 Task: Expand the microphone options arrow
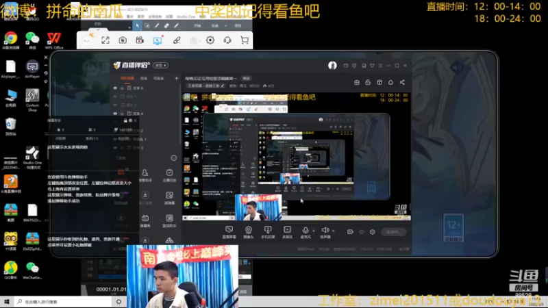313,231
